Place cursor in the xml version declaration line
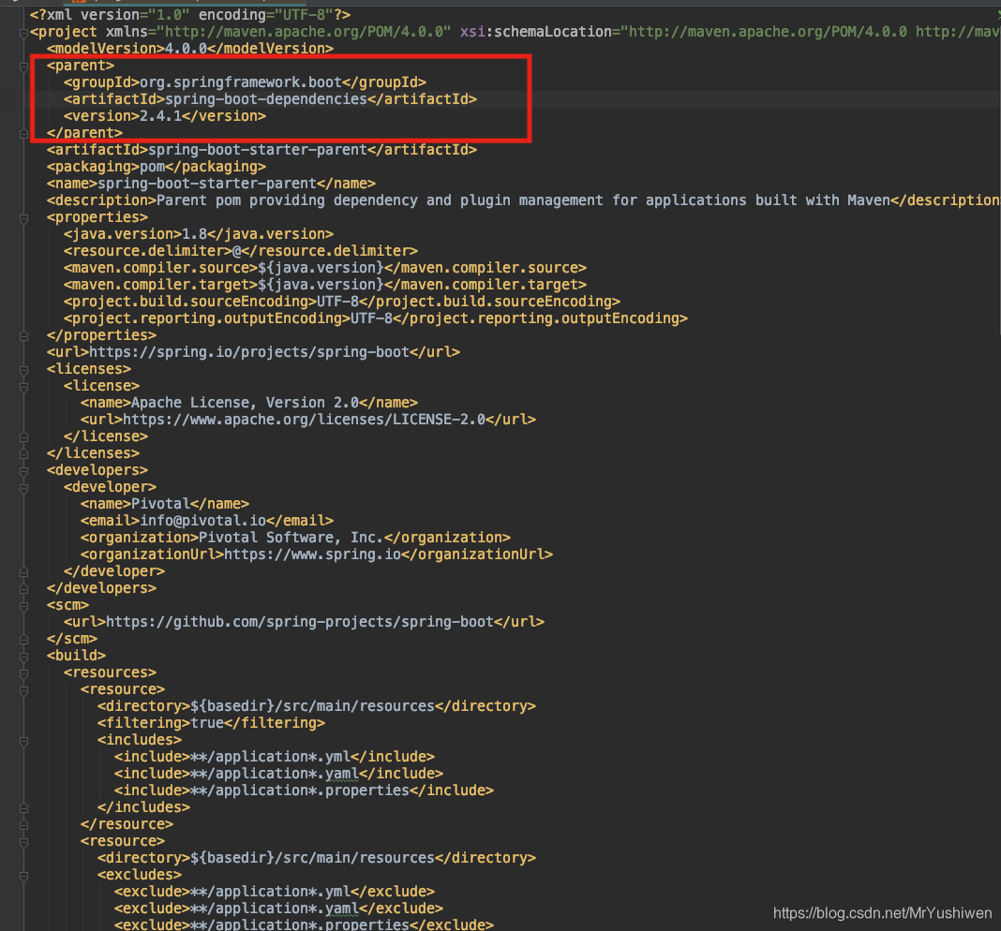The image size is (1001, 931). point(189,15)
